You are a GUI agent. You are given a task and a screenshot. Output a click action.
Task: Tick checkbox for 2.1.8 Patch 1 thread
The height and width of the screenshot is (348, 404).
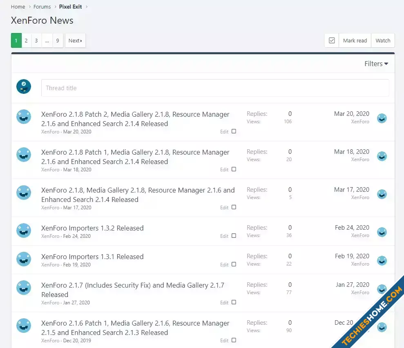pyautogui.click(x=234, y=169)
